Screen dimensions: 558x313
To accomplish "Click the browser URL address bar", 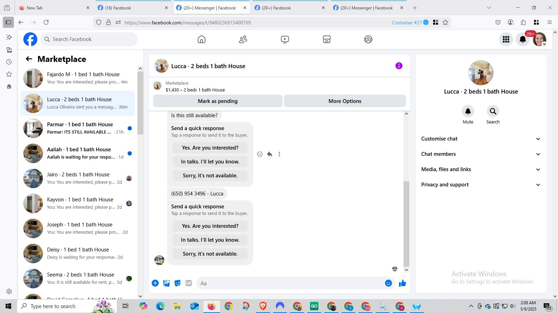I will 256,22.
